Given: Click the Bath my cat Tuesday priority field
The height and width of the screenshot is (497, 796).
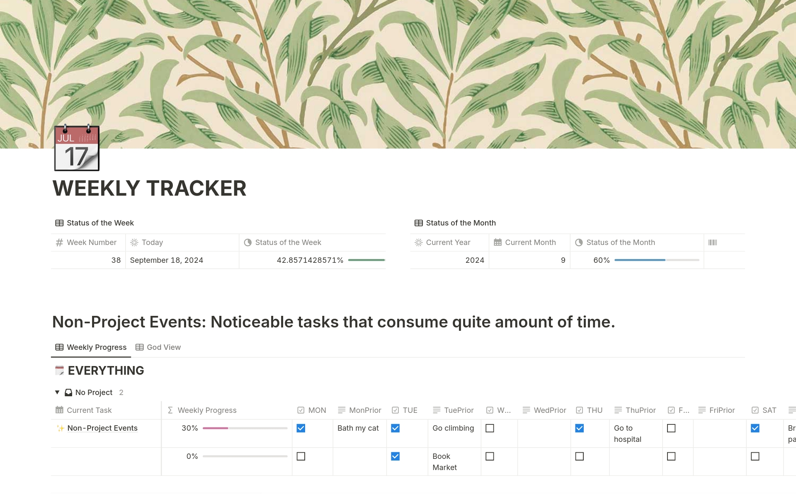Looking at the screenshot, I should [x=454, y=428].
